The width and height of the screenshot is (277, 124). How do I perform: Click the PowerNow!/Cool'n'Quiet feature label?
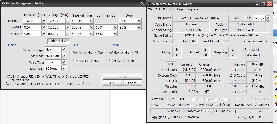[214, 105]
